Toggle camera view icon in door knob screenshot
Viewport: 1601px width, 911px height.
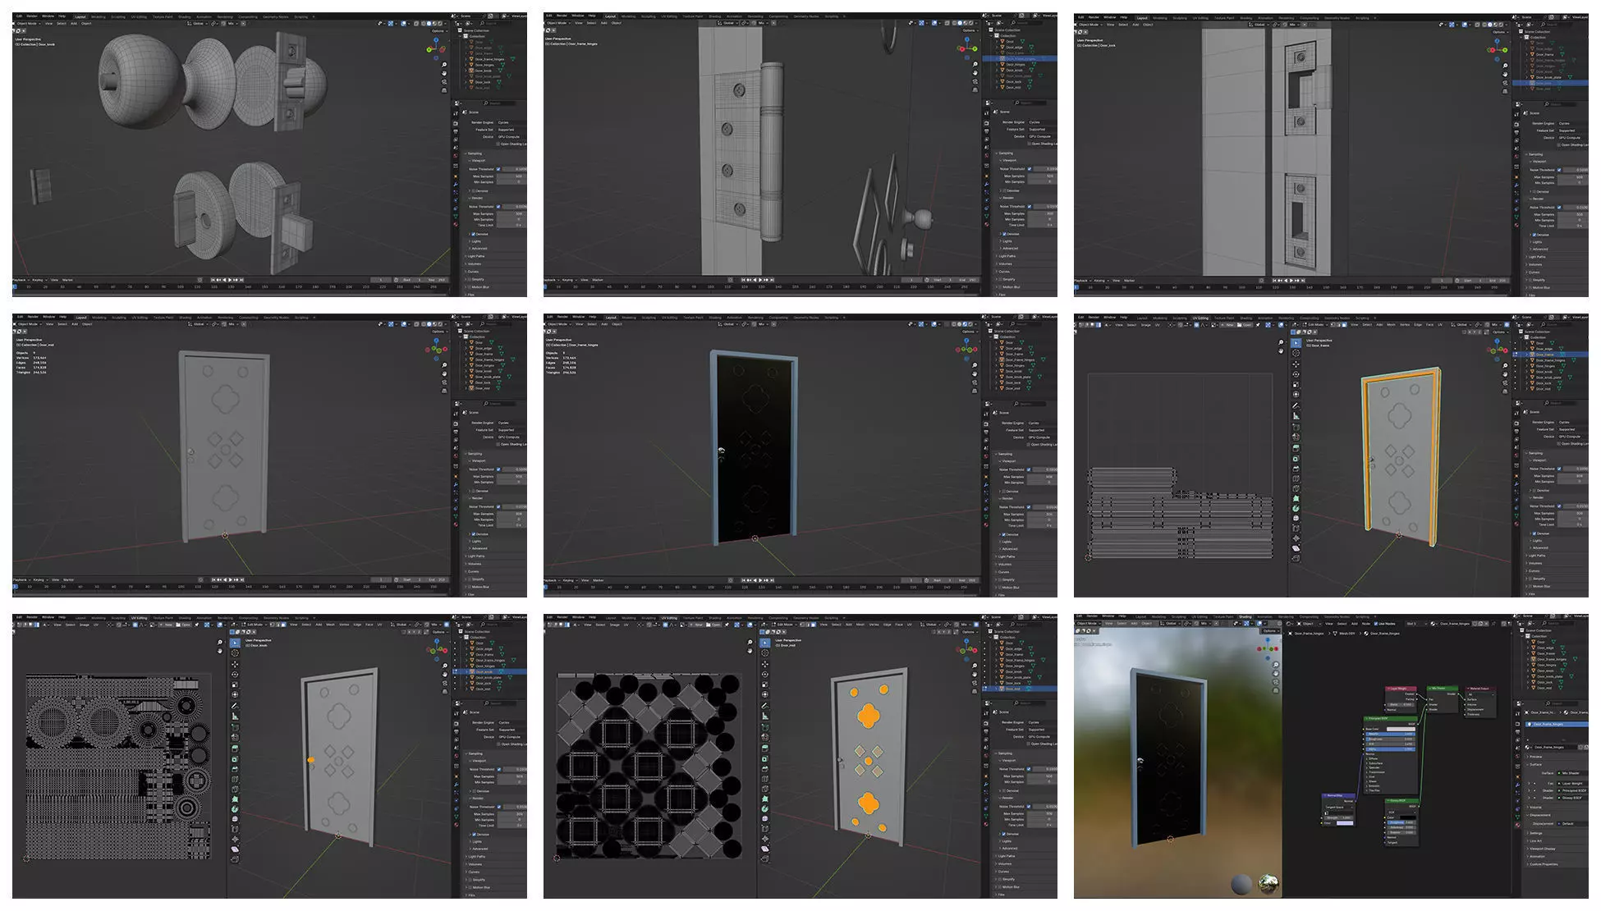click(x=444, y=82)
